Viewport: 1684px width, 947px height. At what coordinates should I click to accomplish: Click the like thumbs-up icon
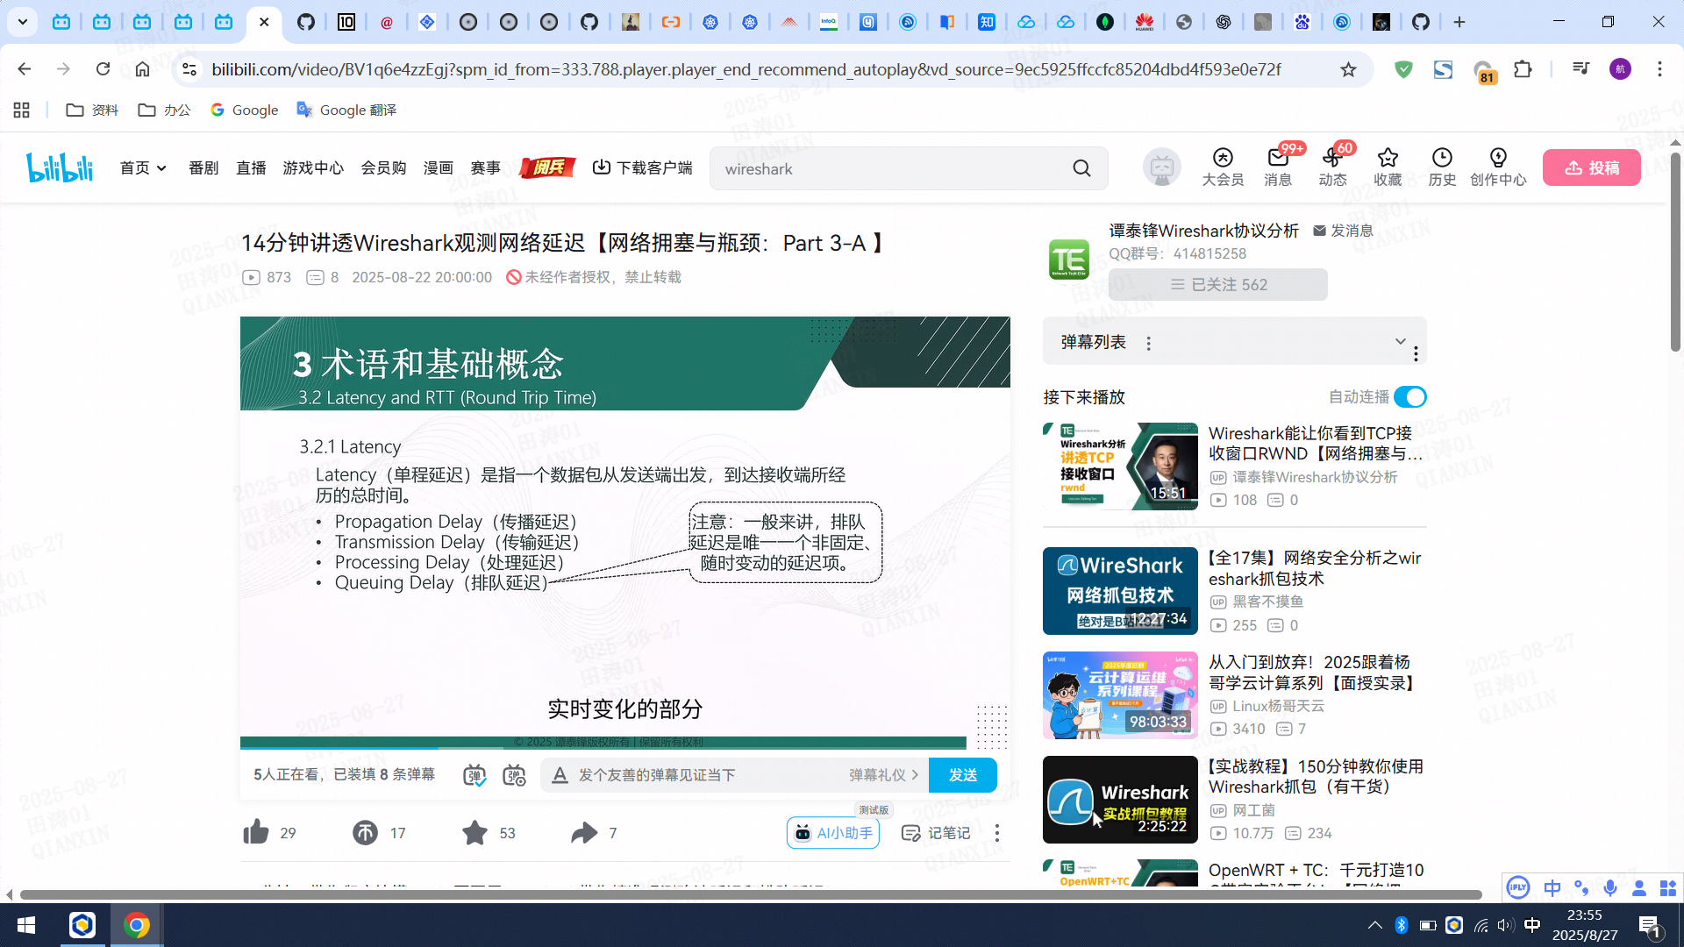[256, 832]
